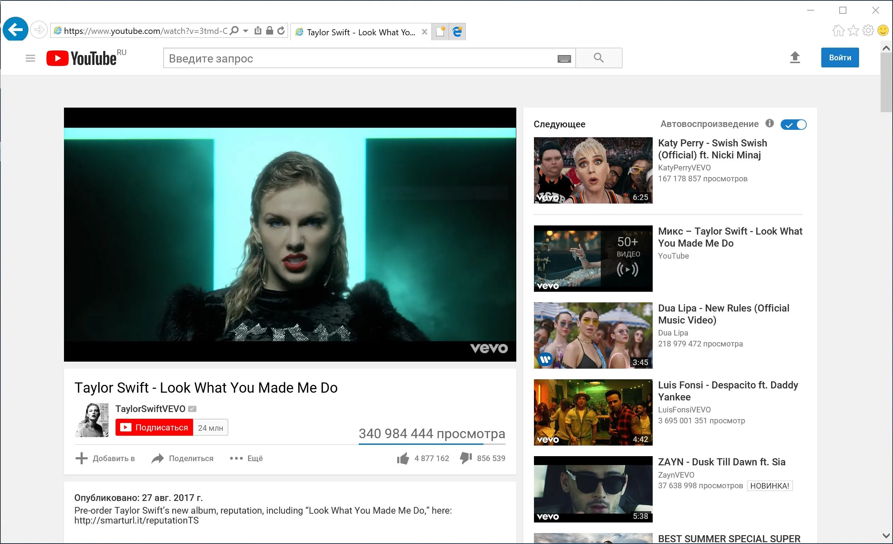Click the video title Look What You Made Me Do
This screenshot has height=544, width=893.
206,388
